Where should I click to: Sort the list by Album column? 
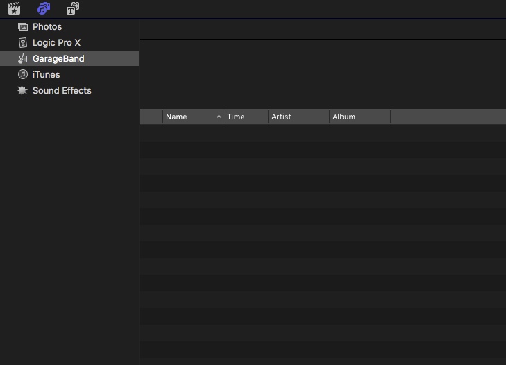360,117
